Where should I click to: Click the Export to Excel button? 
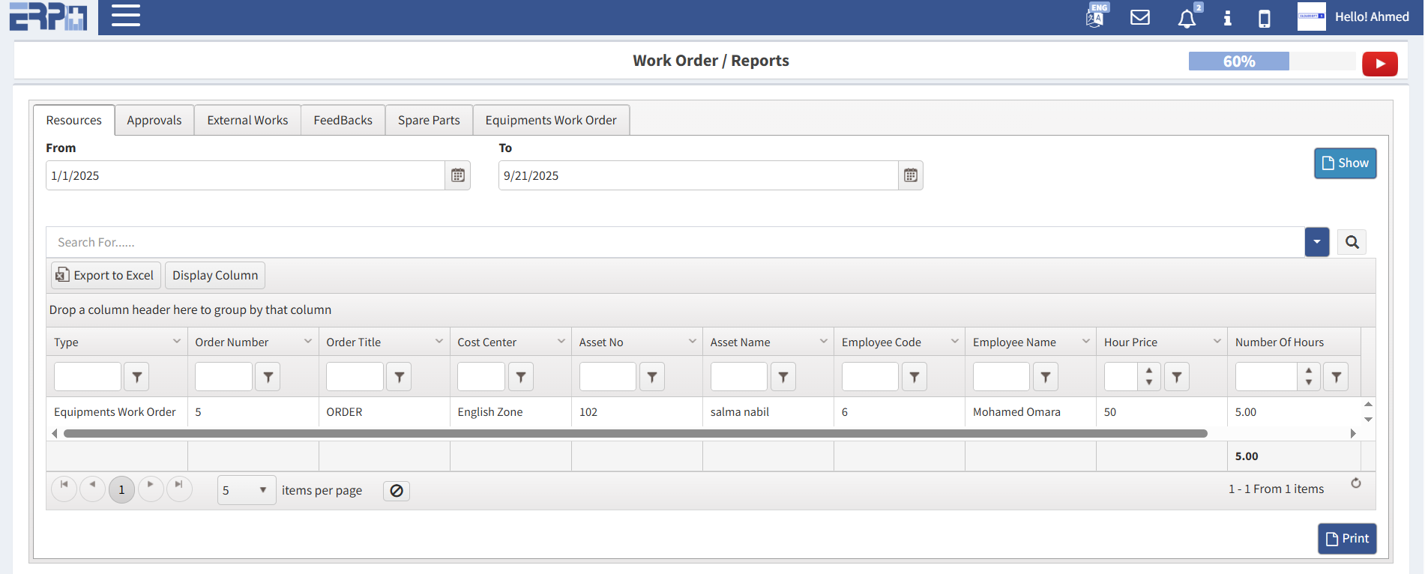[x=106, y=275]
